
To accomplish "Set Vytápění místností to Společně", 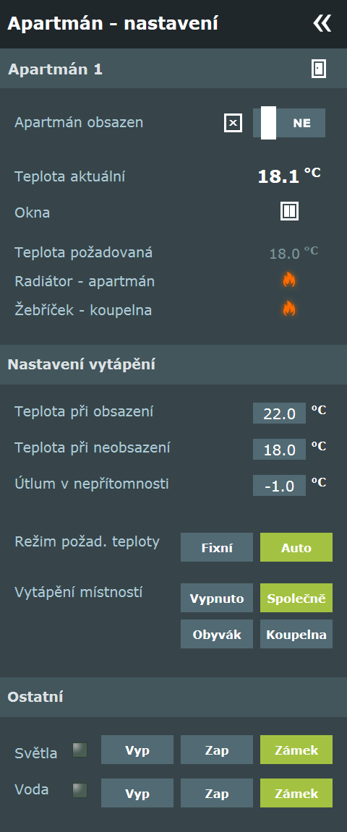I will [x=296, y=598].
